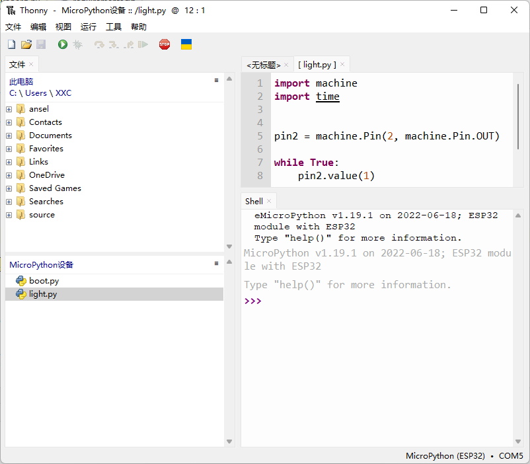Image resolution: width=530 pixels, height=464 pixels.
Task: Click Shell scrollbar down arrow
Action: [518, 442]
